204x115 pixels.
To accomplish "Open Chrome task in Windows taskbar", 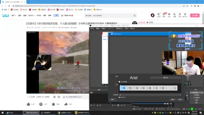I will pyautogui.click(x=65, y=113).
